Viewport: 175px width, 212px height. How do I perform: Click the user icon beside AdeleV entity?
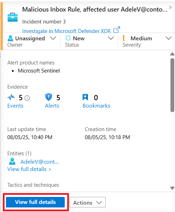(x=12, y=161)
